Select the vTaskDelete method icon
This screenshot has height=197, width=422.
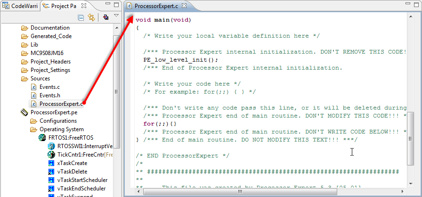pyautogui.click(x=51, y=172)
